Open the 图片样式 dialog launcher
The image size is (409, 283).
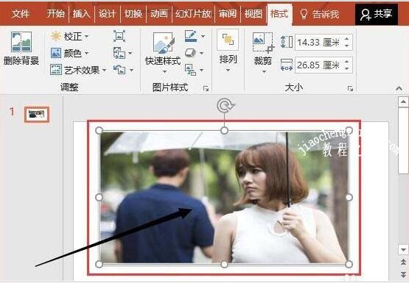pos(206,89)
